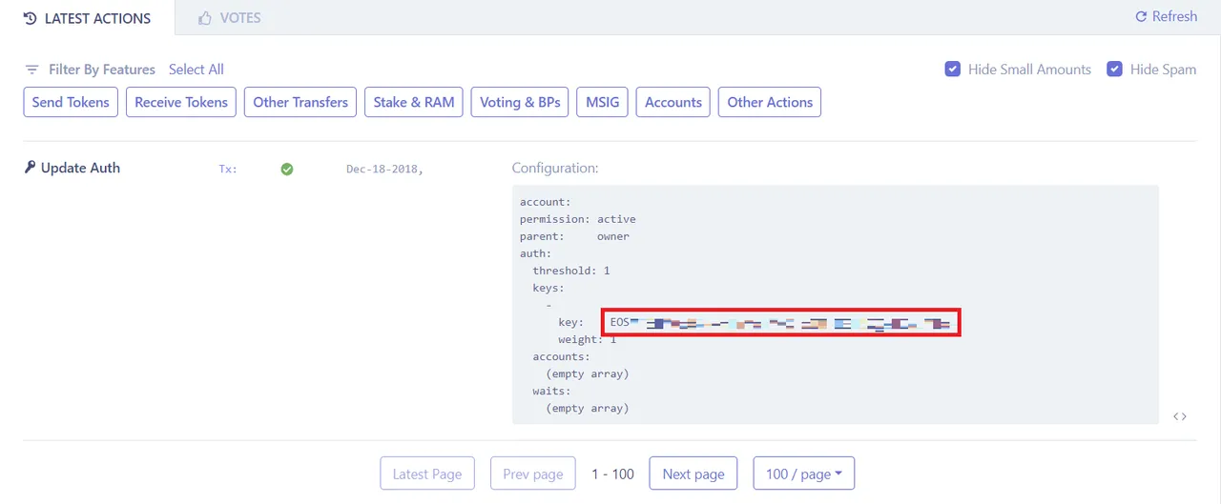Go to Next page
This screenshot has height=504, width=1221.
pos(693,474)
